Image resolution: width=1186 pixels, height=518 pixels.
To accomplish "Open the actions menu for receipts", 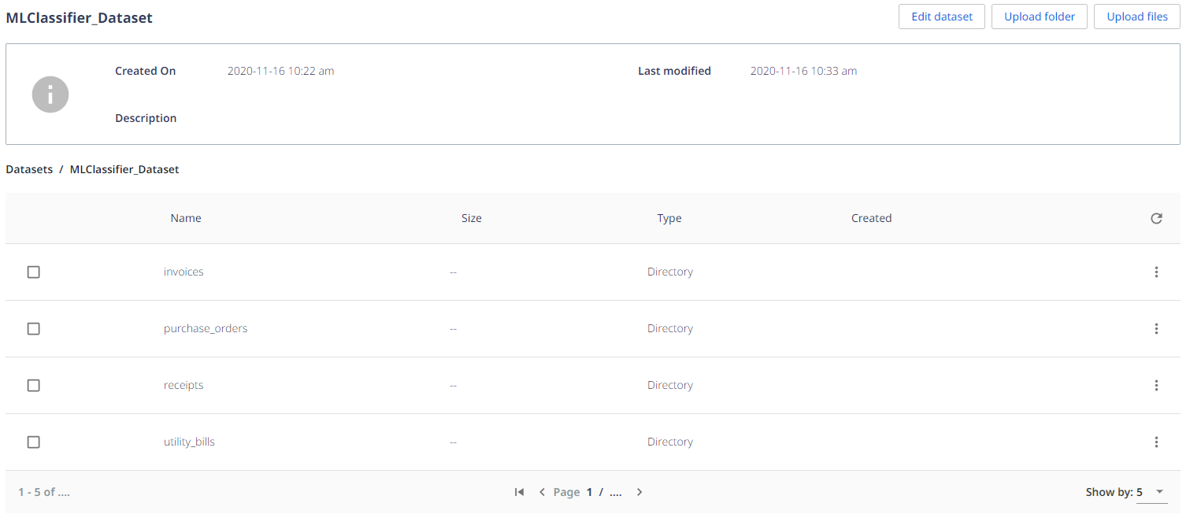I will click(1156, 385).
